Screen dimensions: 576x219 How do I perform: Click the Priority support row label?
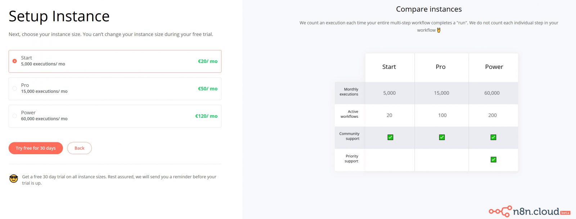click(351, 159)
